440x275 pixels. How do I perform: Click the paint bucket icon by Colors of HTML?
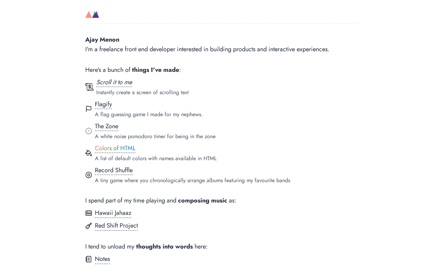[x=89, y=153]
